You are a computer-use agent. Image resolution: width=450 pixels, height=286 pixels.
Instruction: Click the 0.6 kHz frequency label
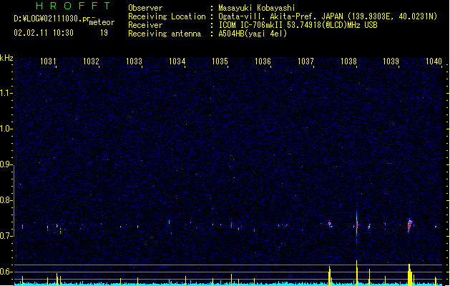click(x=6, y=272)
